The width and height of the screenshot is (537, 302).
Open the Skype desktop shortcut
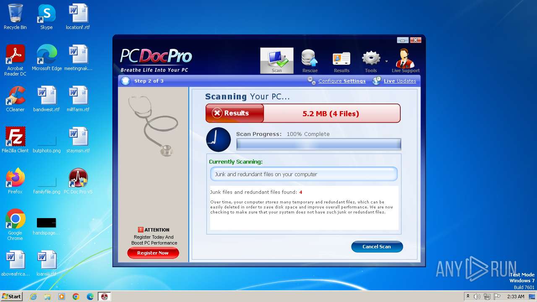tap(47, 17)
